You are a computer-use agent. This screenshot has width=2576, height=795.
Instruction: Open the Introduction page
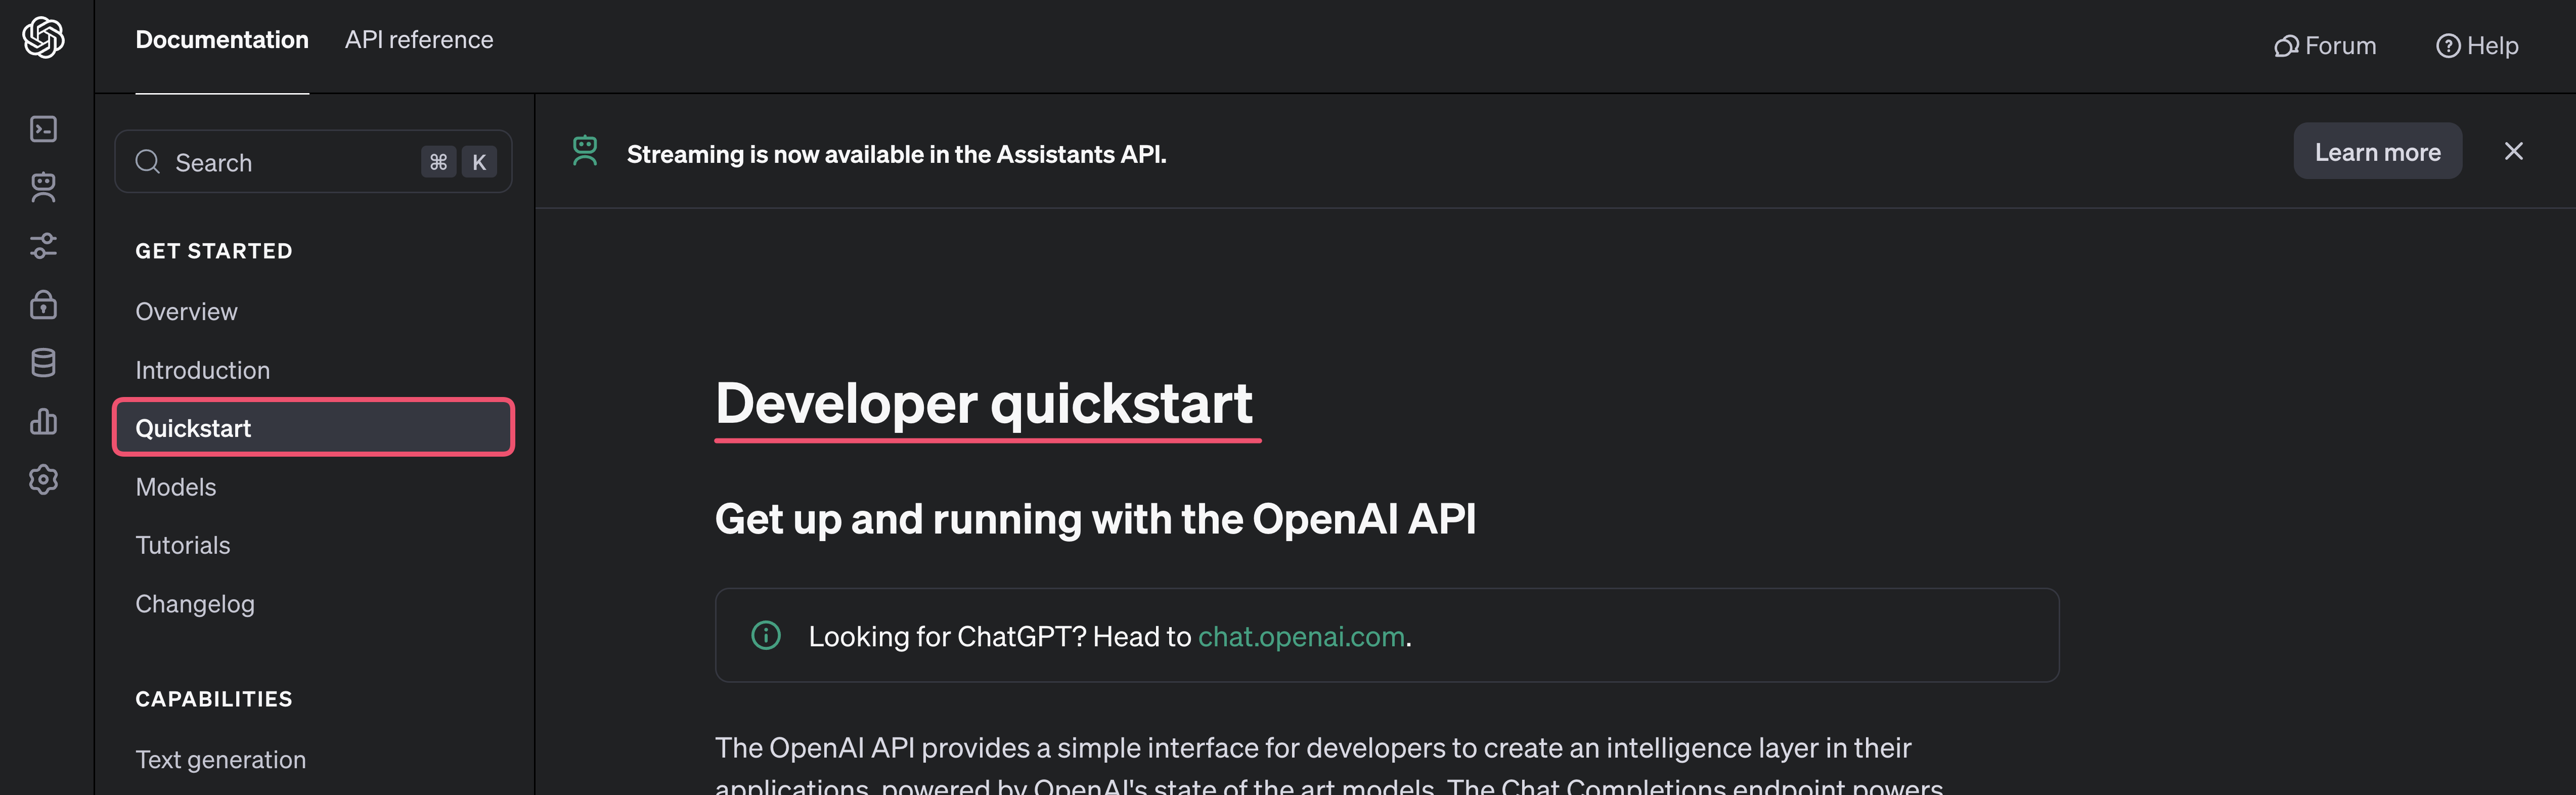[203, 370]
